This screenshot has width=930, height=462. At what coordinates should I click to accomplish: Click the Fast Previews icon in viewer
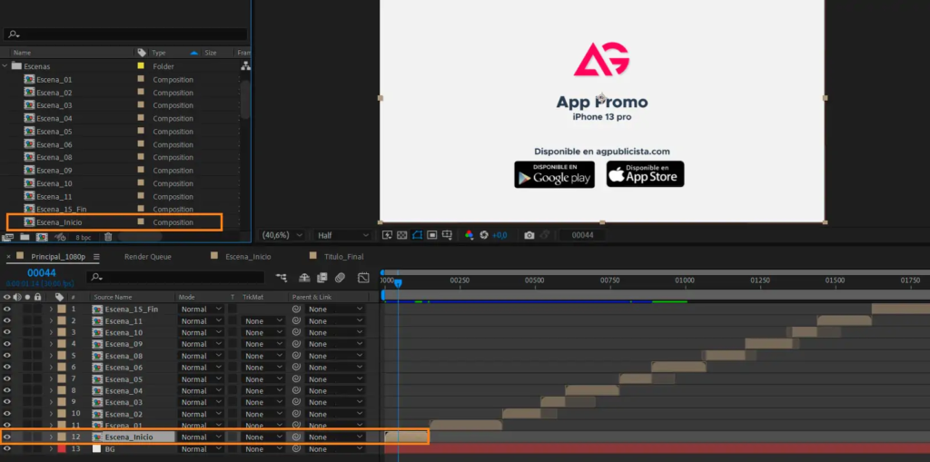387,235
